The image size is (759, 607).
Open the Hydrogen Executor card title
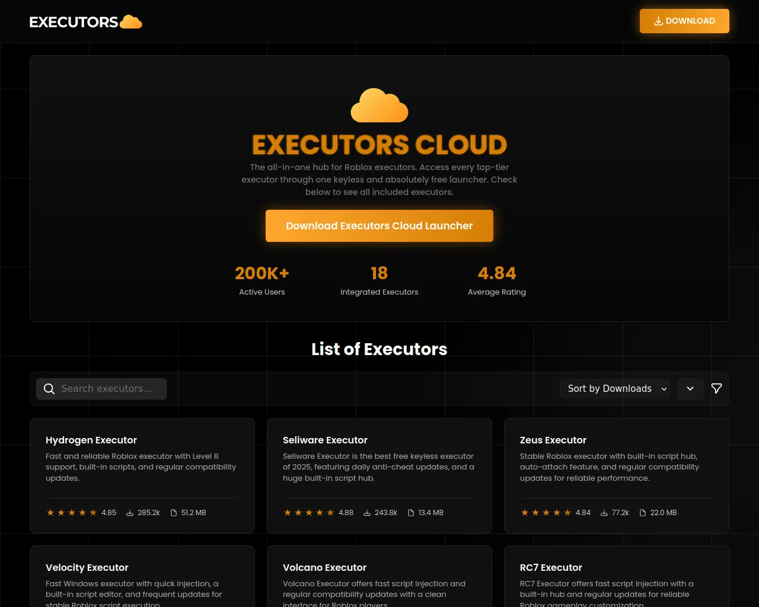click(91, 440)
